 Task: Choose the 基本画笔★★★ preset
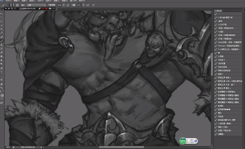228,109
